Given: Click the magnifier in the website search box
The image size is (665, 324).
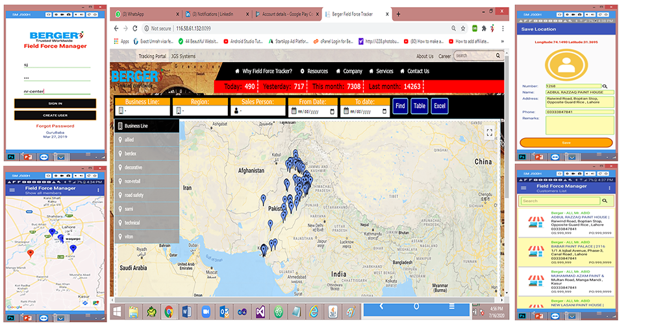Looking at the screenshot, I should click(x=498, y=56).
